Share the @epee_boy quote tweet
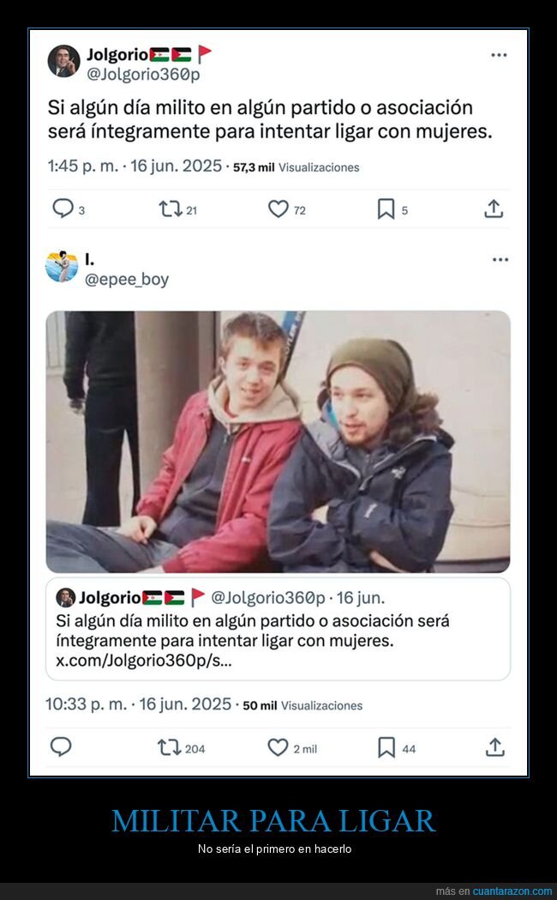The height and width of the screenshot is (900, 557). (x=494, y=747)
